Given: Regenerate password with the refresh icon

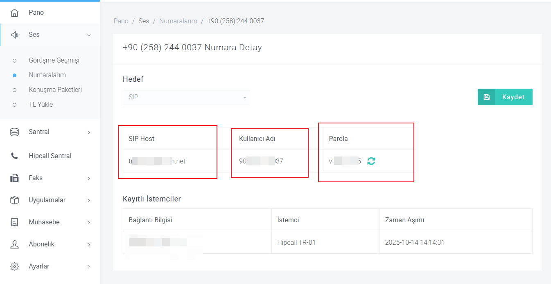Looking at the screenshot, I should point(371,161).
